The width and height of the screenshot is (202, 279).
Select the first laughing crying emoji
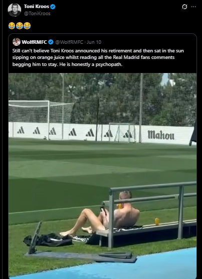[x=12, y=26]
